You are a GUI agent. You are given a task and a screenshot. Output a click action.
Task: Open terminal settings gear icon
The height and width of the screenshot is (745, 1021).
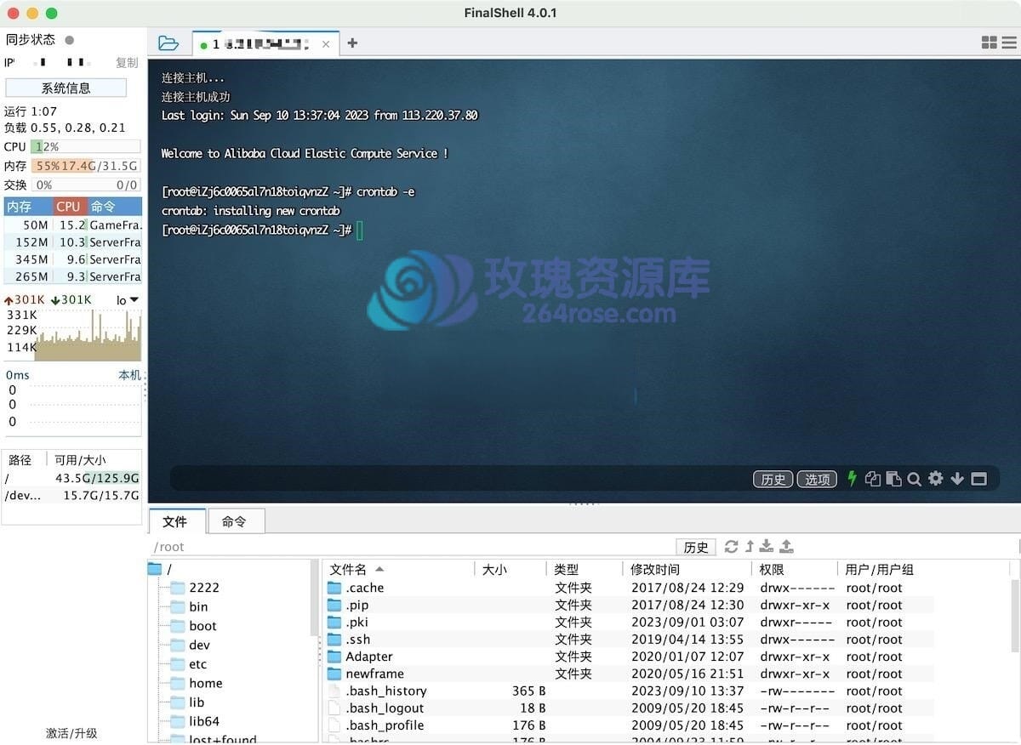click(x=936, y=479)
